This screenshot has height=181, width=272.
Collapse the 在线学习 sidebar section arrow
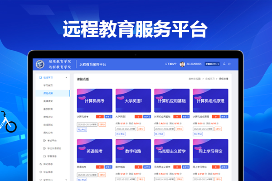[x=66, y=77]
